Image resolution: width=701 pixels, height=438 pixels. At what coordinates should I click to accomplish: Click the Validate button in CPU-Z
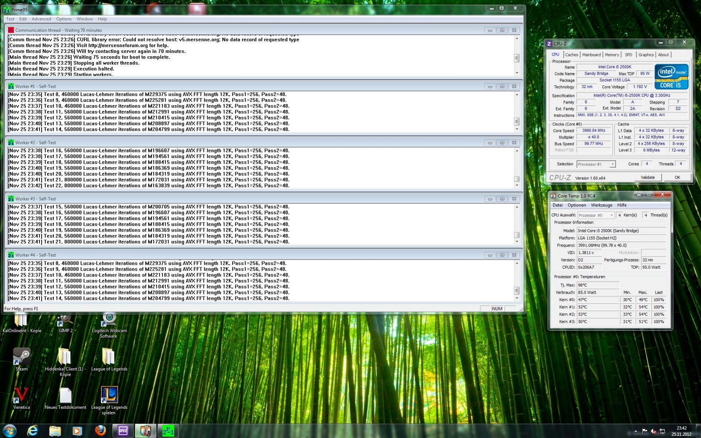coord(648,178)
